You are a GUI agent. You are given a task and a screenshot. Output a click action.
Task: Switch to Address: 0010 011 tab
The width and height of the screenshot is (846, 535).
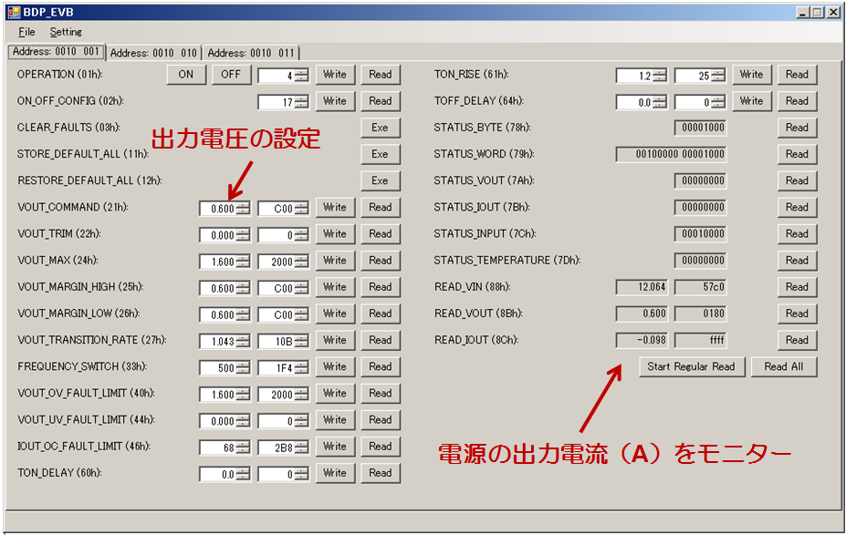[251, 53]
